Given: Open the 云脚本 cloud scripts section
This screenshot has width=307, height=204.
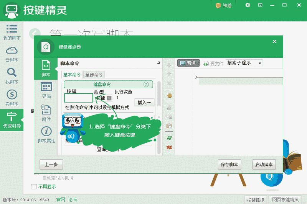Looking at the screenshot, I should pos(12,54).
